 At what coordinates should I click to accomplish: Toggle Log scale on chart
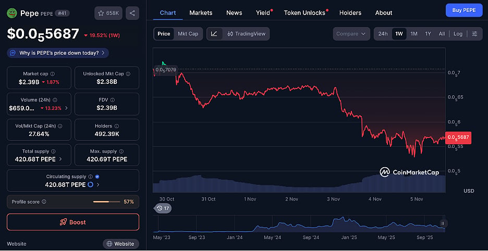pos(458,34)
